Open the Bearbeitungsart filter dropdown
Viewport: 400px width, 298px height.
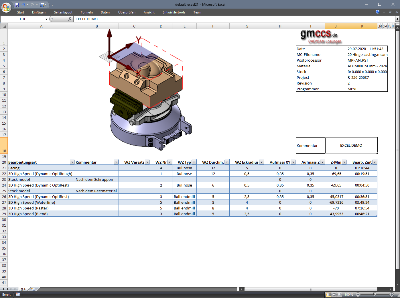72,162
